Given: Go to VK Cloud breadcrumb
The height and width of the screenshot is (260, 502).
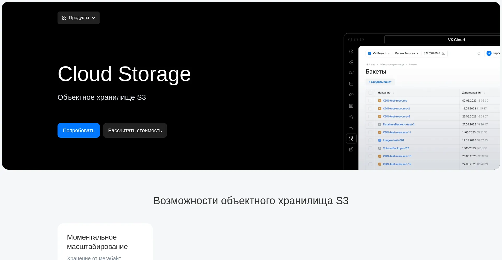Looking at the screenshot, I should tap(370, 64).
